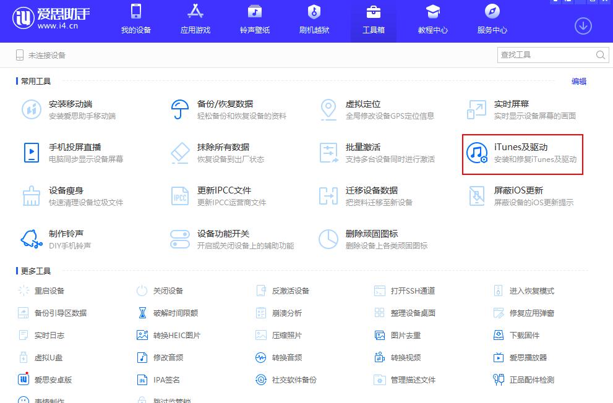Open the 制作铃声 bell icon

(x=31, y=239)
